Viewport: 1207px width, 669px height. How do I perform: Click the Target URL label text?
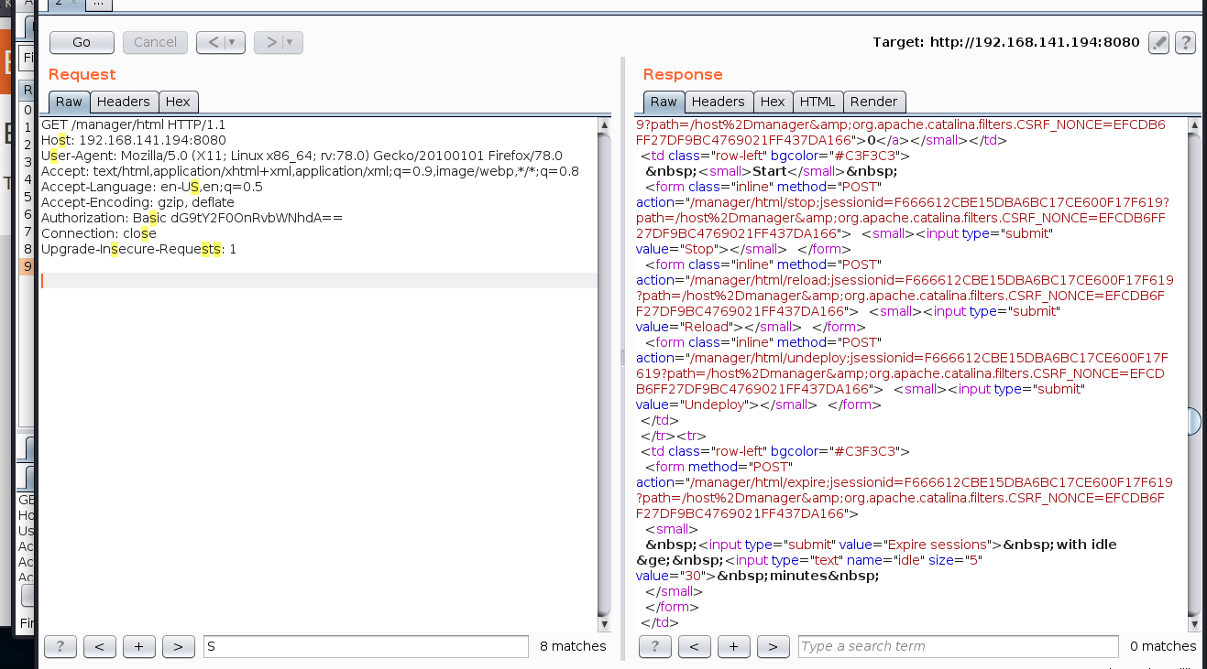coord(1005,42)
